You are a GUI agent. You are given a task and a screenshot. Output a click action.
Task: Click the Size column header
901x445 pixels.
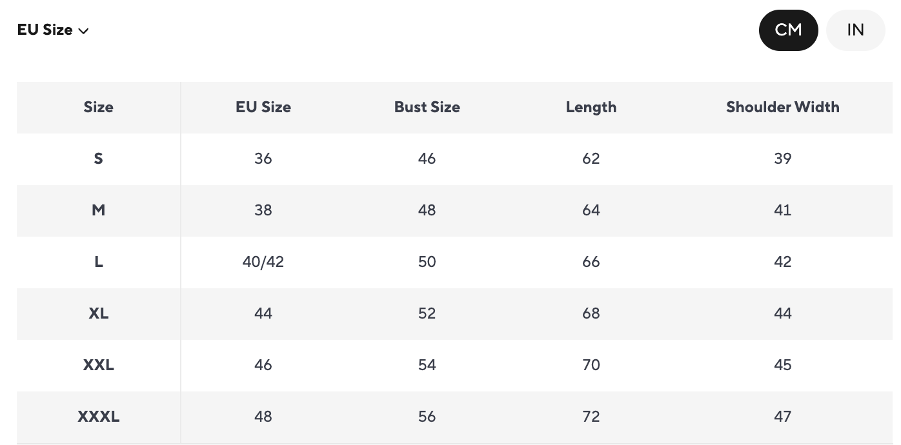pos(98,107)
